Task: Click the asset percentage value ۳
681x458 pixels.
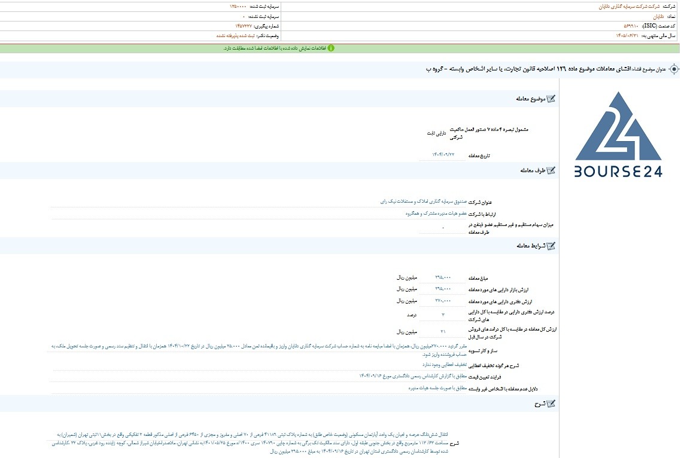Action: tap(443, 315)
